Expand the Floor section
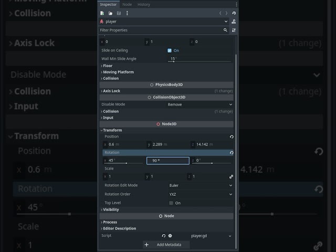336x252 pixels. (108, 66)
